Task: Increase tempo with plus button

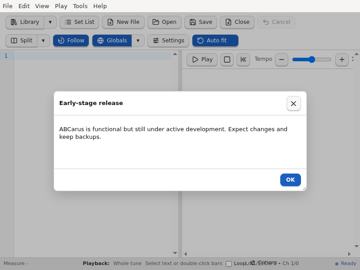Action: click(x=342, y=59)
